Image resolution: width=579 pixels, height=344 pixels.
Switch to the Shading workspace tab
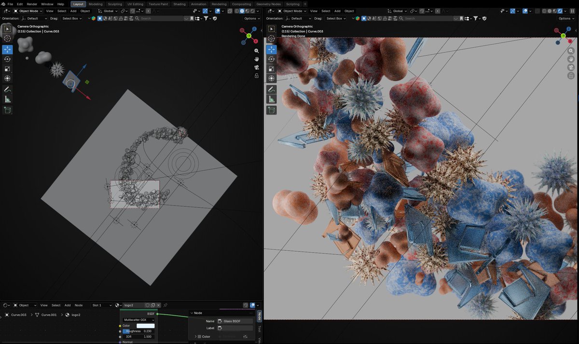179,4
